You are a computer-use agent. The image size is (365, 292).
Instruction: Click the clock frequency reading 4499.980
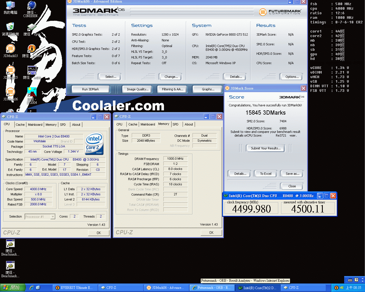252,209
